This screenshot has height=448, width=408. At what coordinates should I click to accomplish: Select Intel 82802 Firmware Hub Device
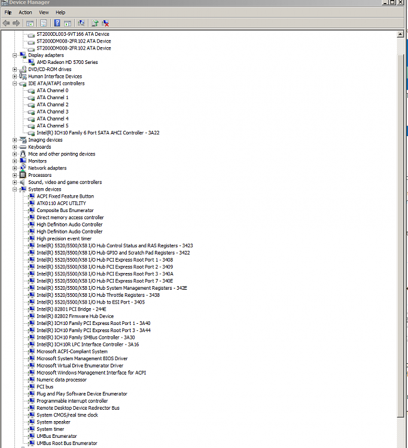click(x=75, y=316)
